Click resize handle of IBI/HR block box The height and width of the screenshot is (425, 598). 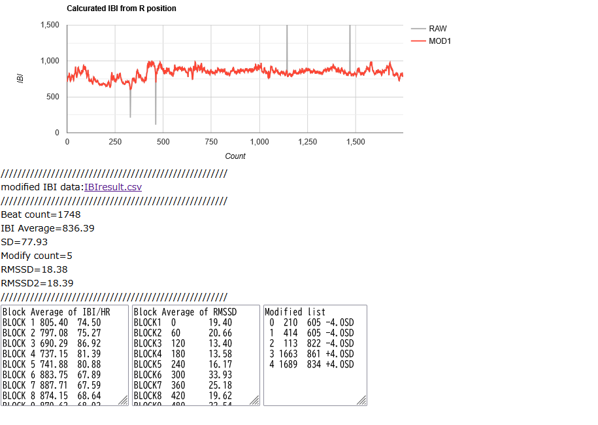pos(123,400)
